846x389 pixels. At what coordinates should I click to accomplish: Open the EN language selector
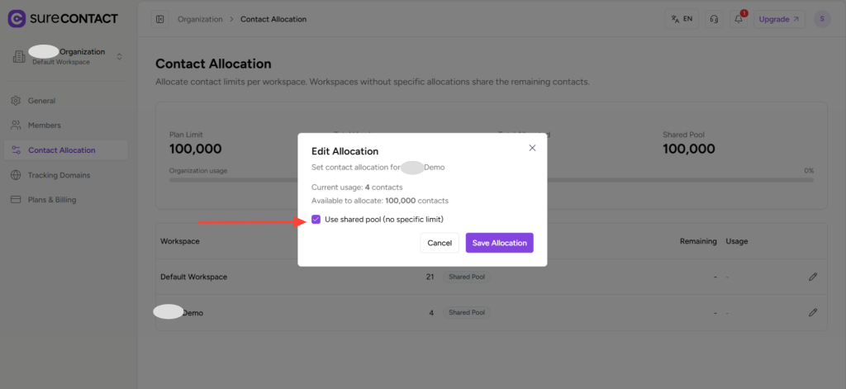(x=682, y=19)
